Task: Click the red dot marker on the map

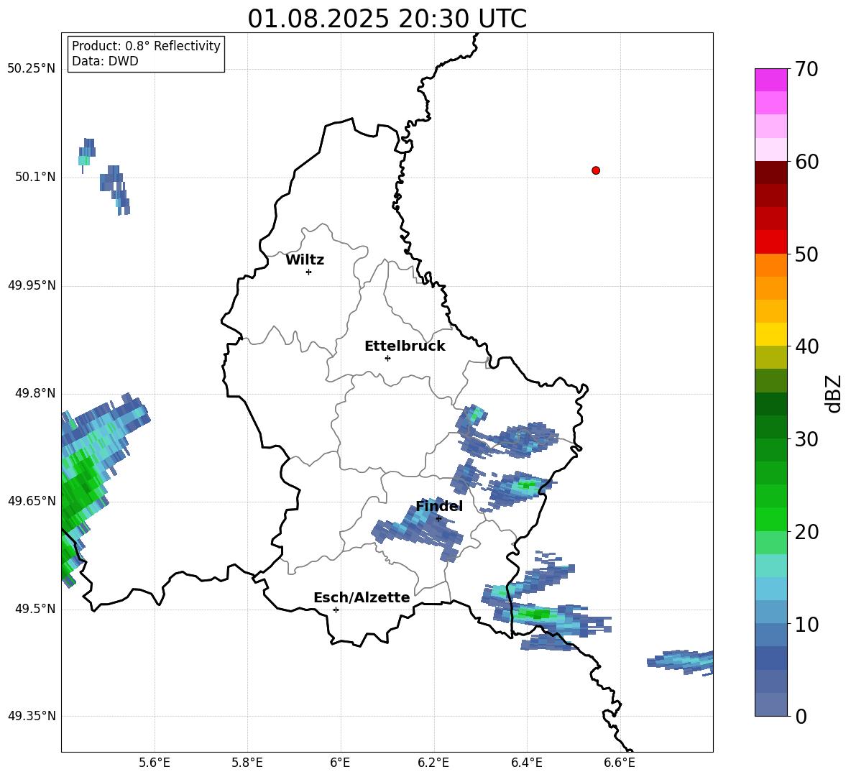Action: tap(596, 170)
